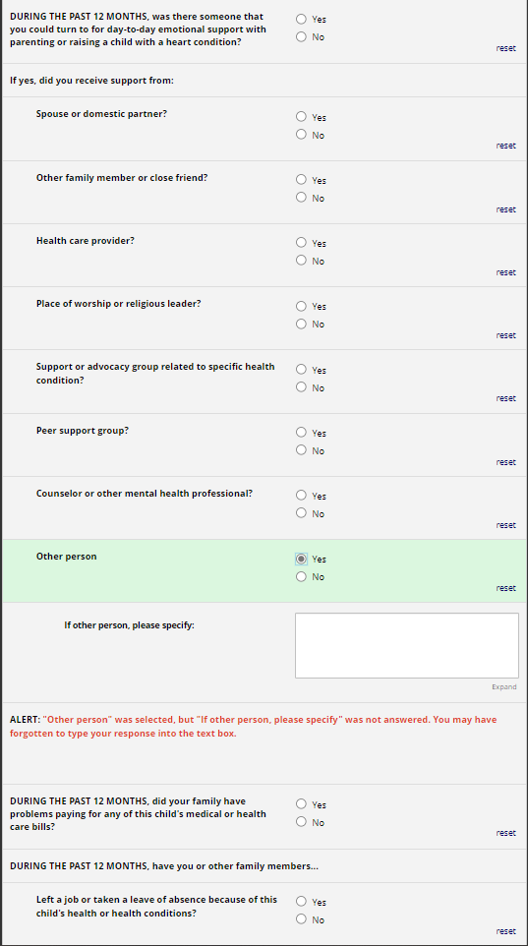The width and height of the screenshot is (528, 946).
Task: Reset the medical bills payment answer
Action: coord(505,833)
